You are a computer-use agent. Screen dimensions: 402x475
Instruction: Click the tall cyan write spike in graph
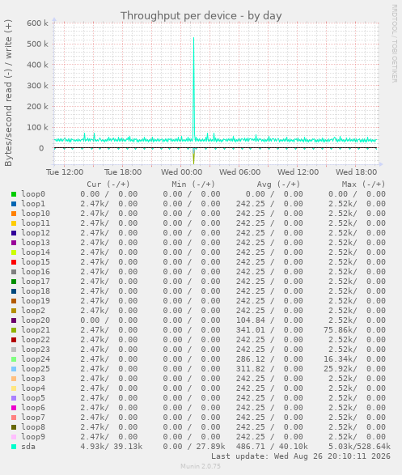[x=194, y=88]
